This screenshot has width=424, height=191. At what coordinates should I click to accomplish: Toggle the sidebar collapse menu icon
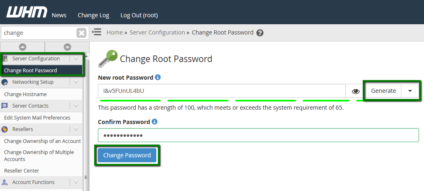[x=97, y=32]
